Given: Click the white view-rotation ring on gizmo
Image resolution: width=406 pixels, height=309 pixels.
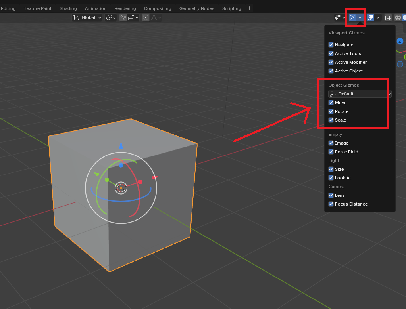Looking at the screenshot, I should (x=121, y=224).
